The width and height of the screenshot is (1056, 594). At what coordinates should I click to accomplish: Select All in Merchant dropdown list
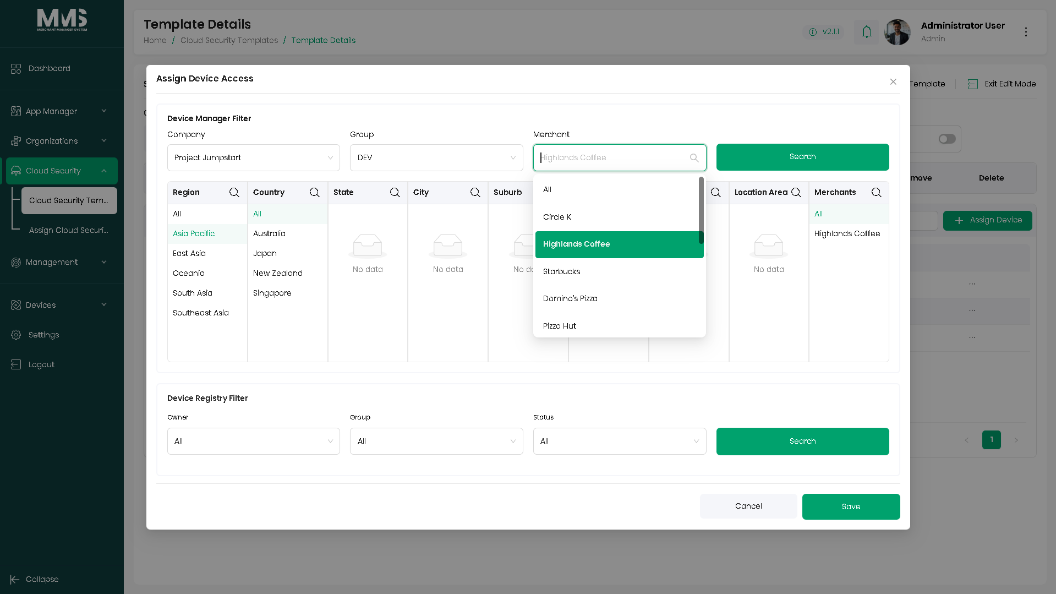(x=617, y=190)
